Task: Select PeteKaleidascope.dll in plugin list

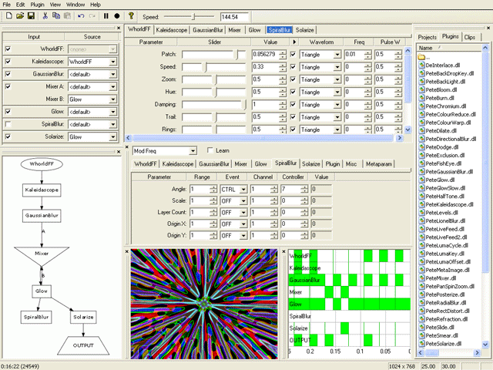Action: 451,204
